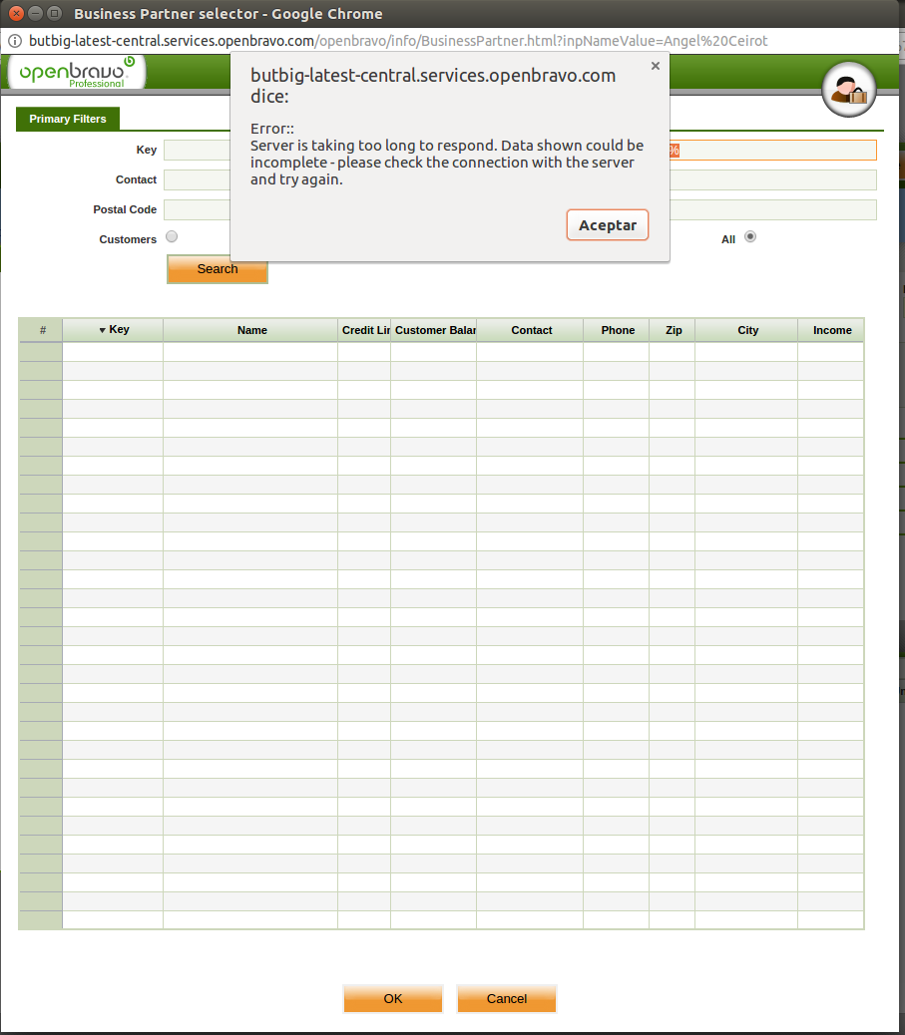Click the site information icon in the address bar

[15, 41]
